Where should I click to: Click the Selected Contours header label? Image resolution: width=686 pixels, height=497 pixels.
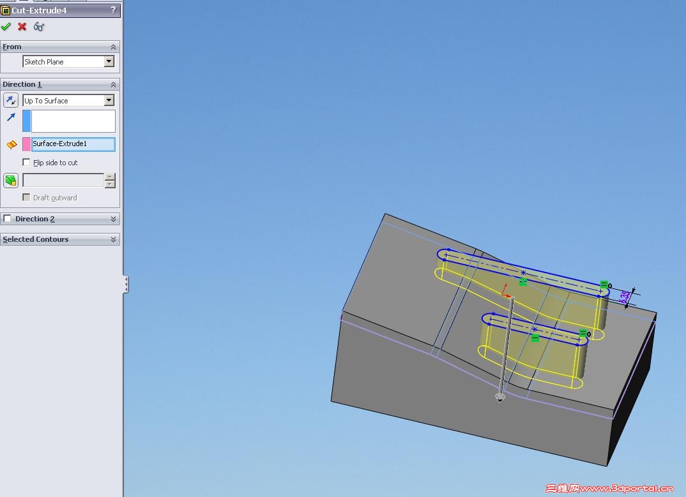point(35,239)
